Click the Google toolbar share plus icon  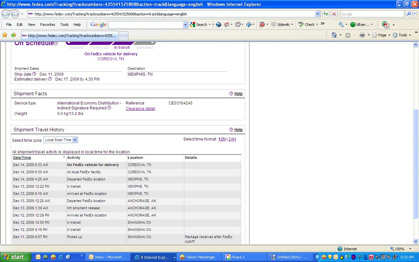point(248,25)
